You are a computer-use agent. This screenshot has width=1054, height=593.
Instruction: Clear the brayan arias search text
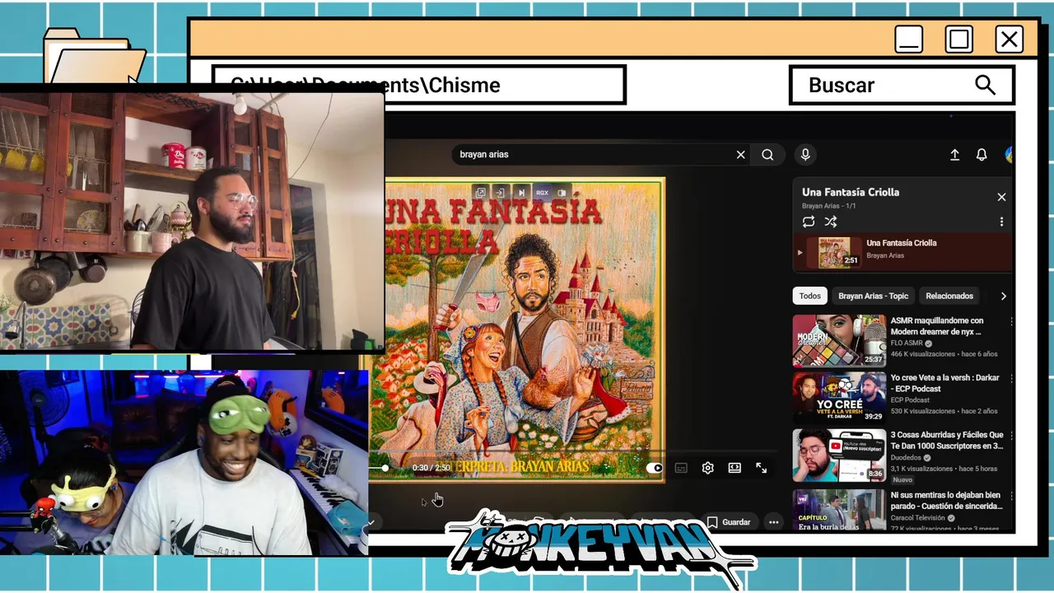pos(740,155)
